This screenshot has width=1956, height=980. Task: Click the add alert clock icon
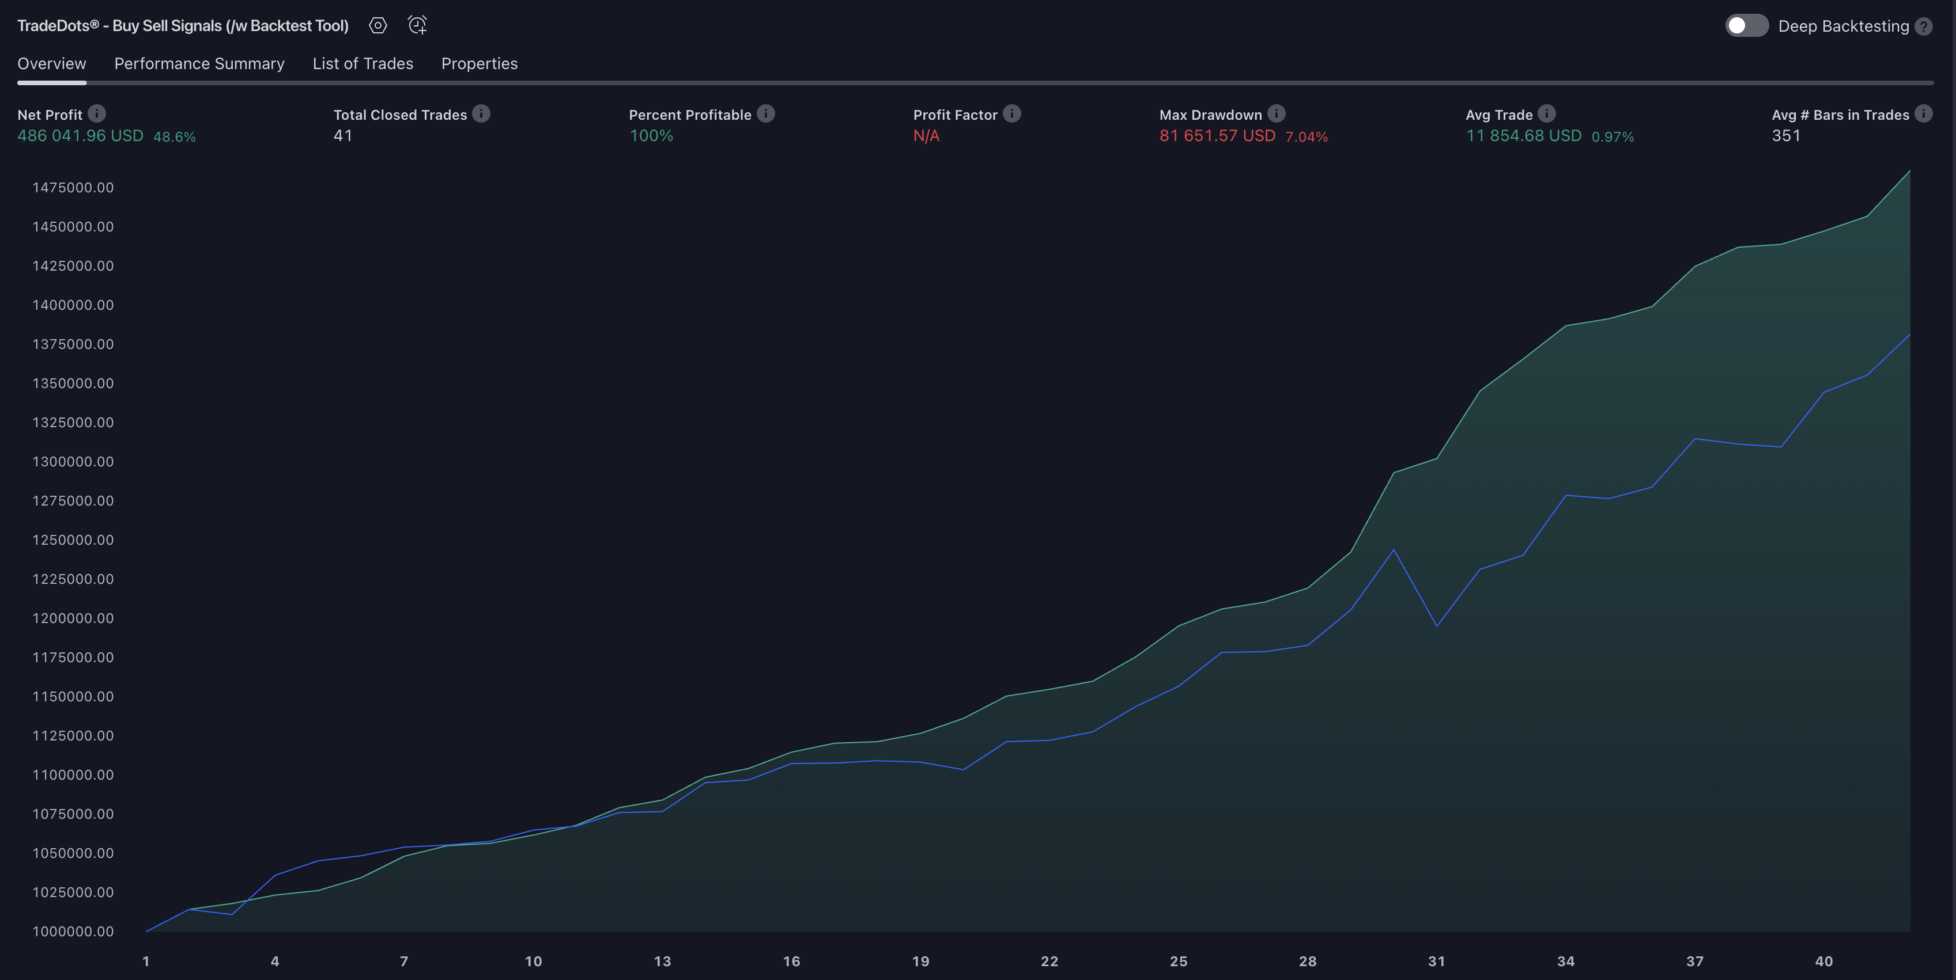tap(417, 25)
